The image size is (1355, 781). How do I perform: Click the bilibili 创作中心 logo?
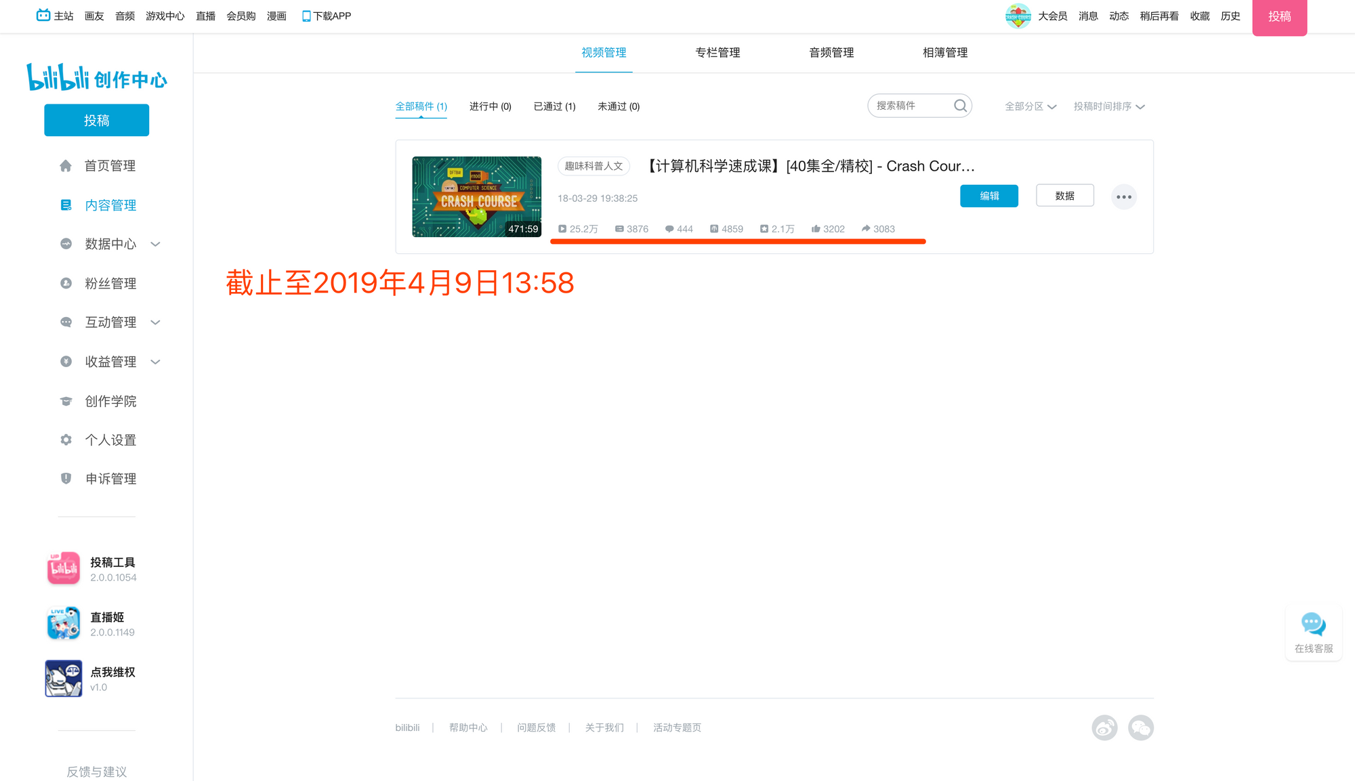pyautogui.click(x=96, y=78)
